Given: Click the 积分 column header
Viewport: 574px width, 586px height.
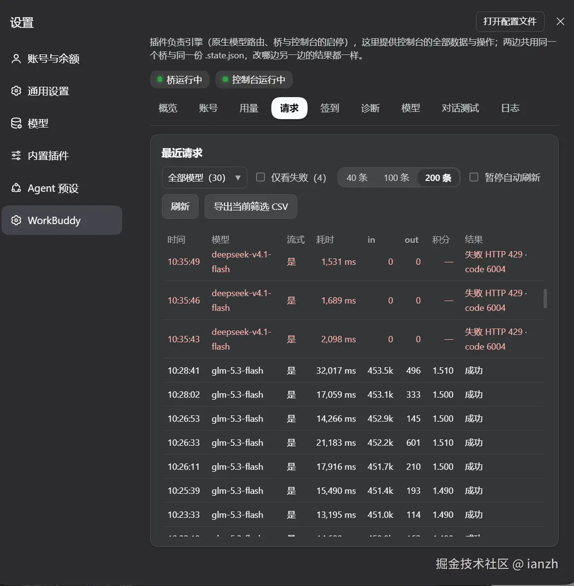Looking at the screenshot, I should click(441, 240).
